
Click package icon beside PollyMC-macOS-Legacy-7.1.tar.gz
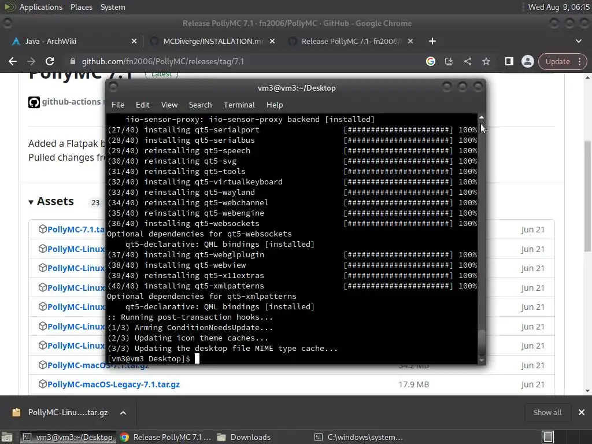click(42, 384)
